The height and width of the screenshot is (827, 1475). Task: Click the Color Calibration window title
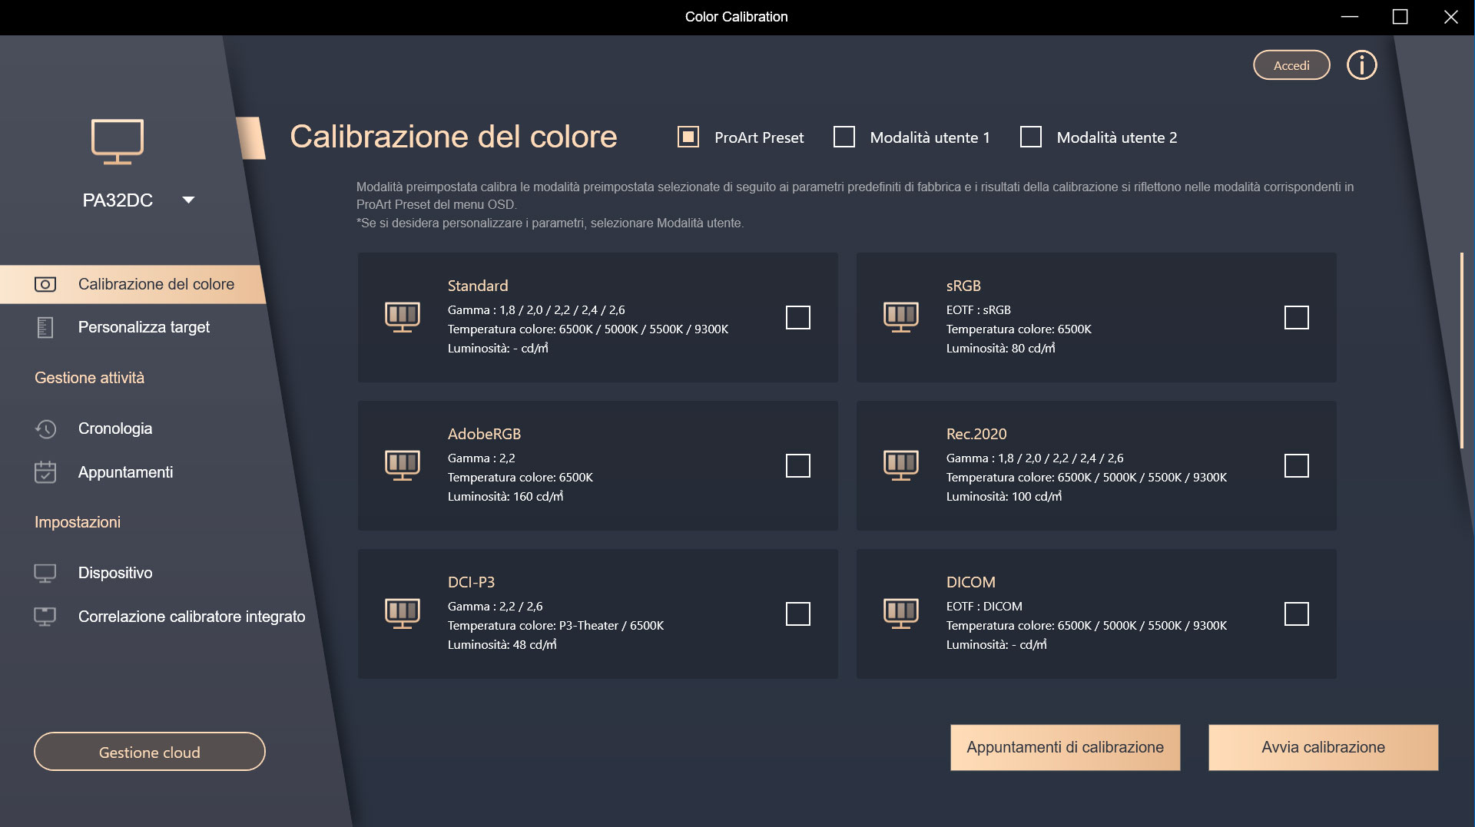click(x=736, y=17)
